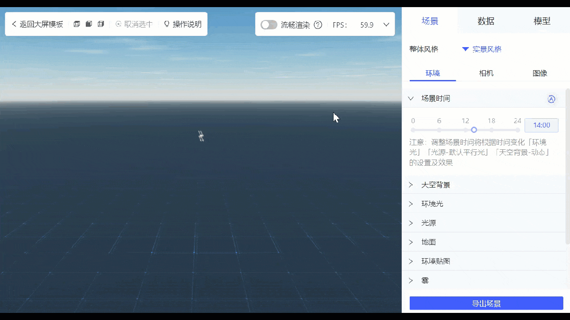Select the 环境 sub-tab
570x320 pixels.
click(x=433, y=73)
